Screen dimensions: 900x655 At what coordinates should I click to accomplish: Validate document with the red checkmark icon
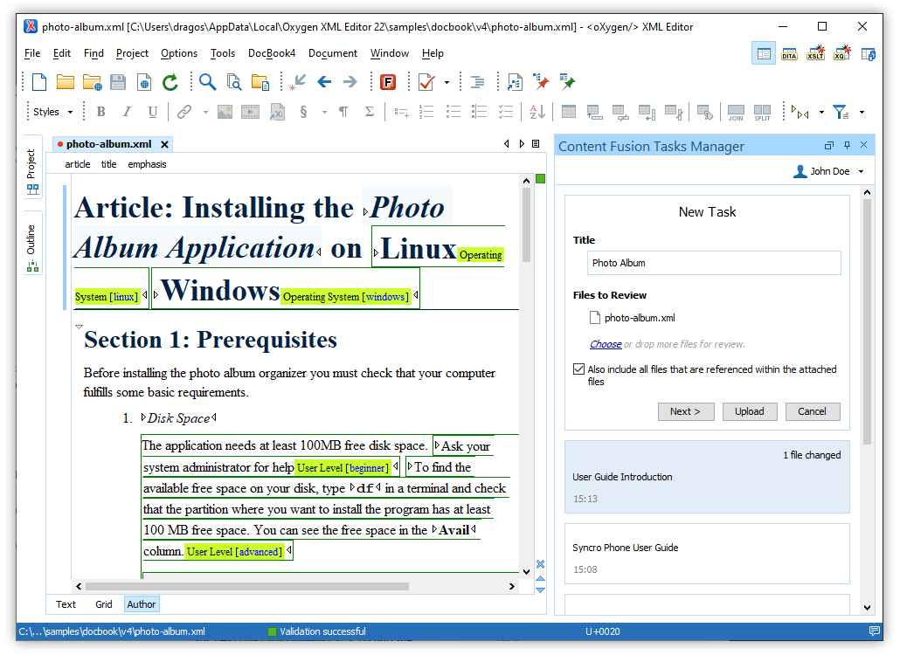426,82
